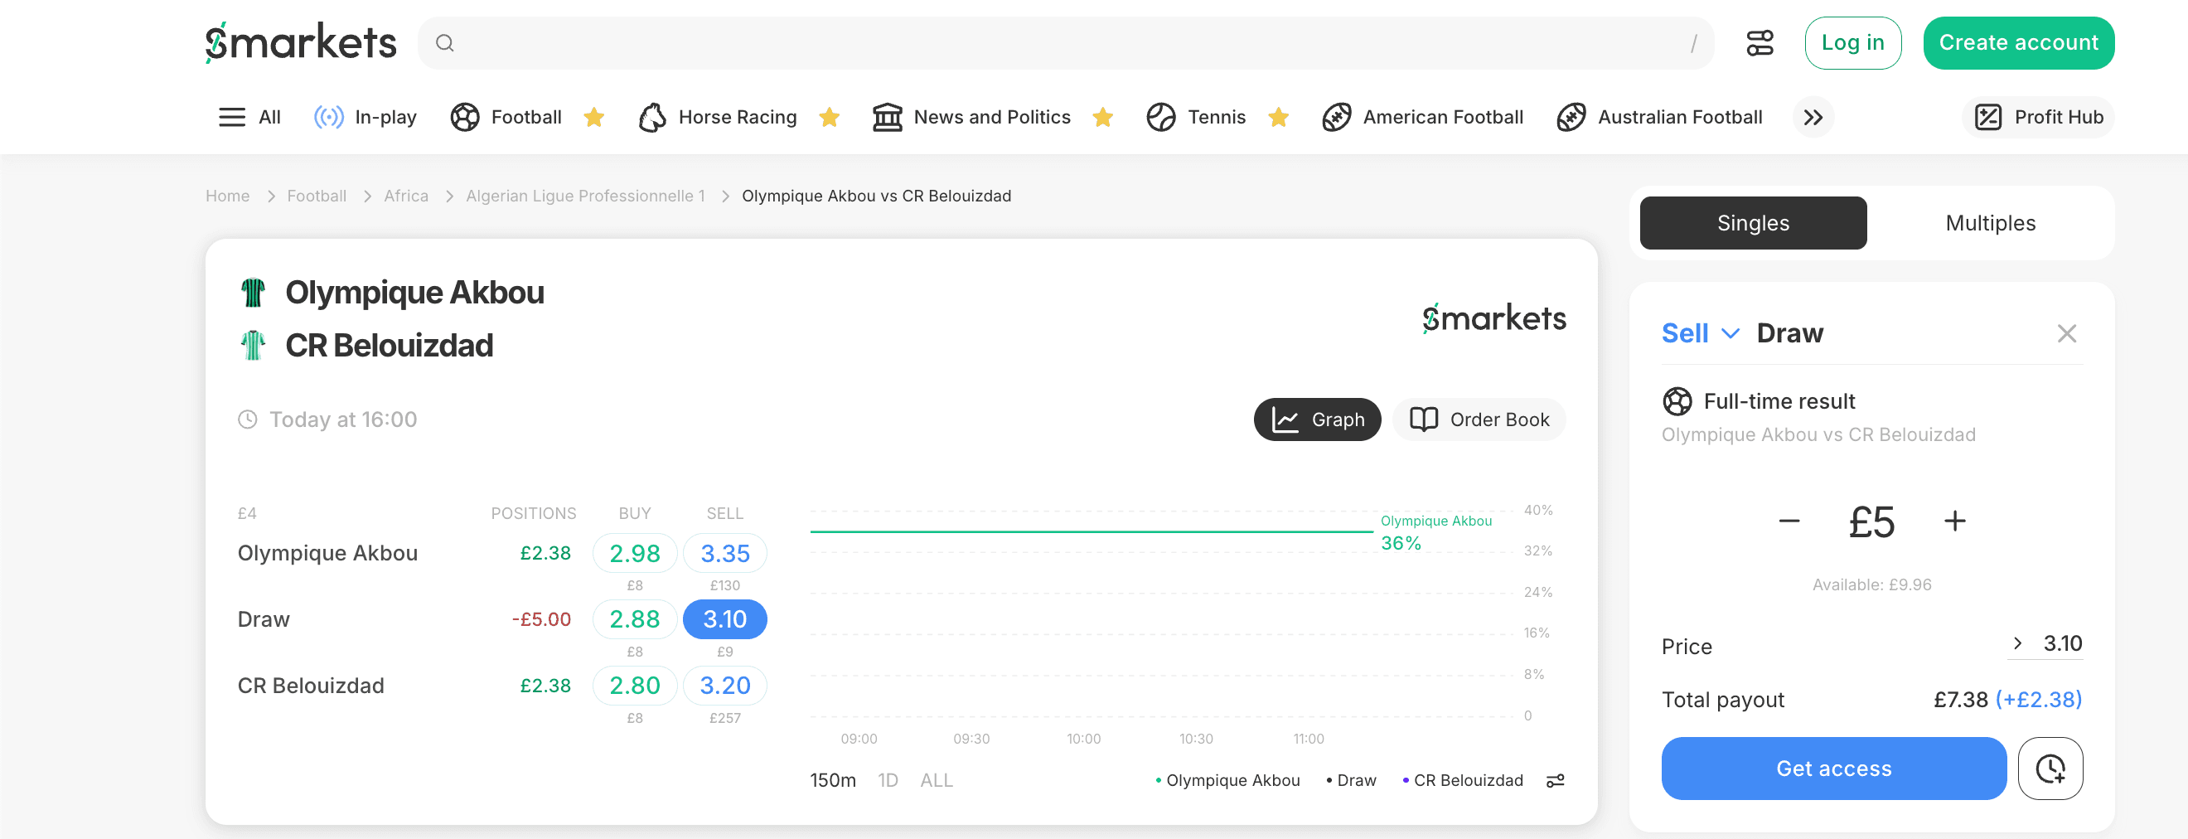
Task: Edit the 3.10 price field
Action: click(2061, 643)
